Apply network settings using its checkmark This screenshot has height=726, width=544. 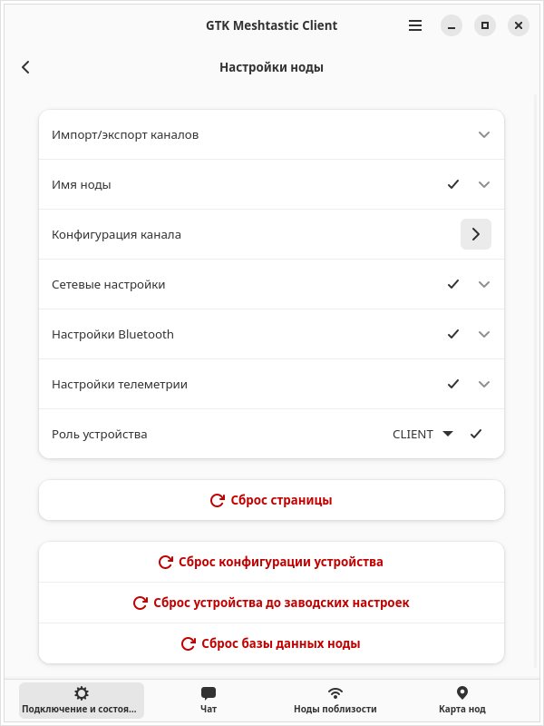(453, 284)
